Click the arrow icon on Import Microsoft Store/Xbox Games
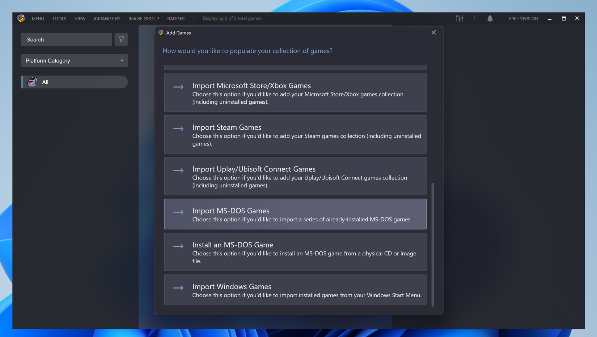 pos(178,87)
